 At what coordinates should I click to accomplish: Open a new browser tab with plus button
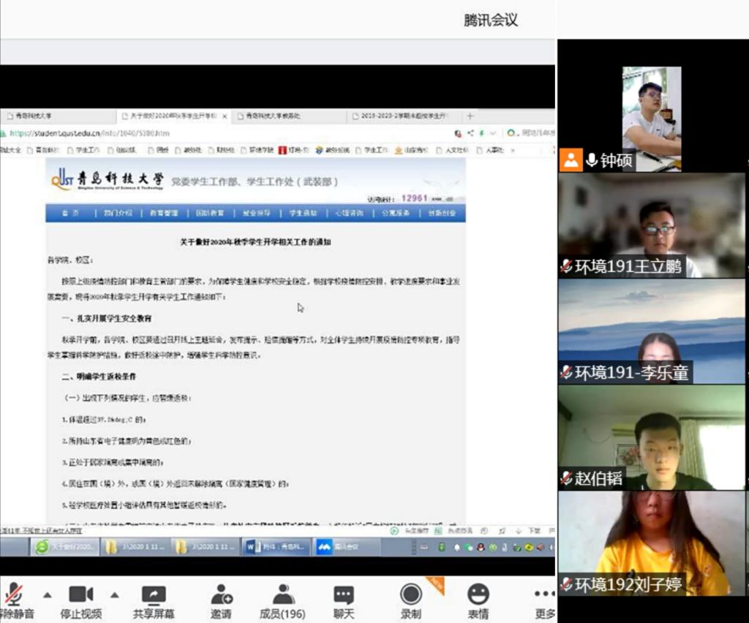tap(470, 116)
